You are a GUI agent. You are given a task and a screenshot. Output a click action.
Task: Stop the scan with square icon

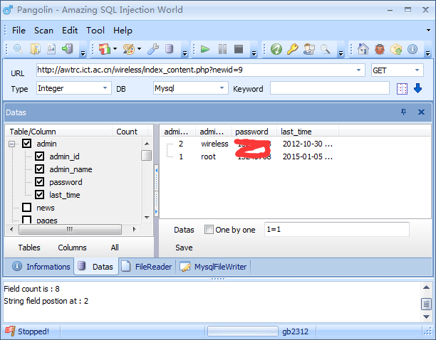tap(239, 49)
